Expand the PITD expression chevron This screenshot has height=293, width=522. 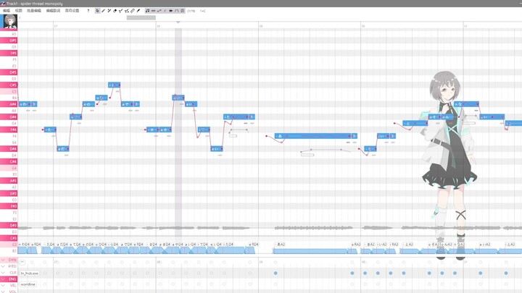pyautogui.click(x=3, y=266)
